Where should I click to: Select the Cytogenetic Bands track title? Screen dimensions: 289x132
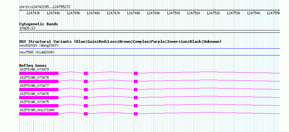click(39, 24)
